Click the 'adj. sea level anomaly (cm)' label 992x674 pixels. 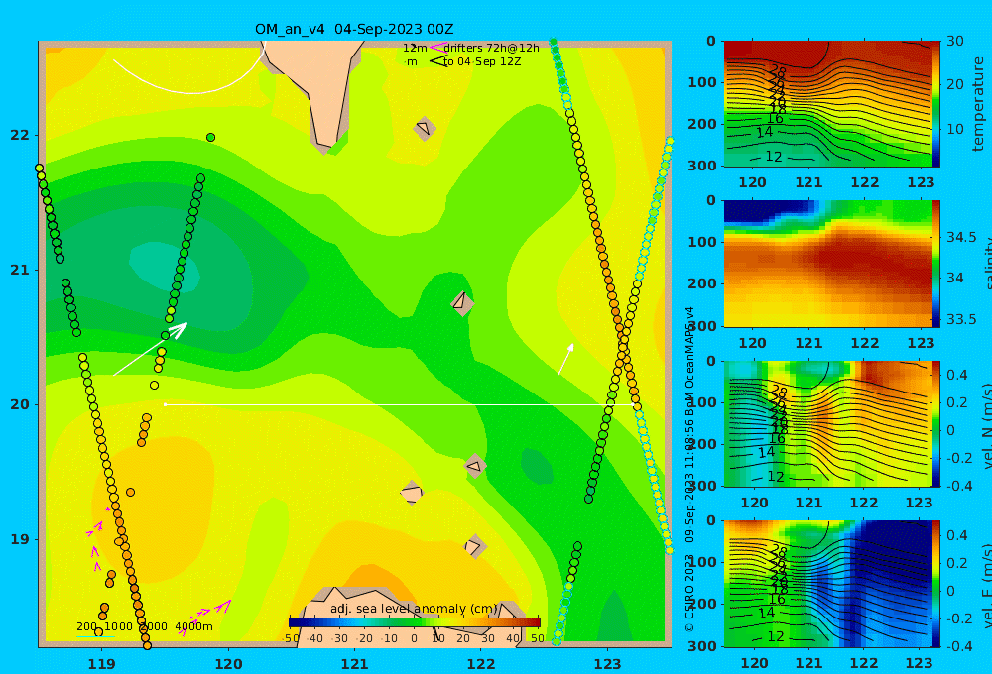click(x=414, y=609)
